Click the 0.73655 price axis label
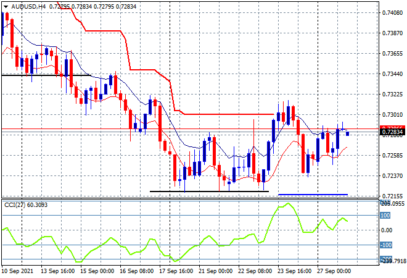The image size is (407, 278). point(392,54)
